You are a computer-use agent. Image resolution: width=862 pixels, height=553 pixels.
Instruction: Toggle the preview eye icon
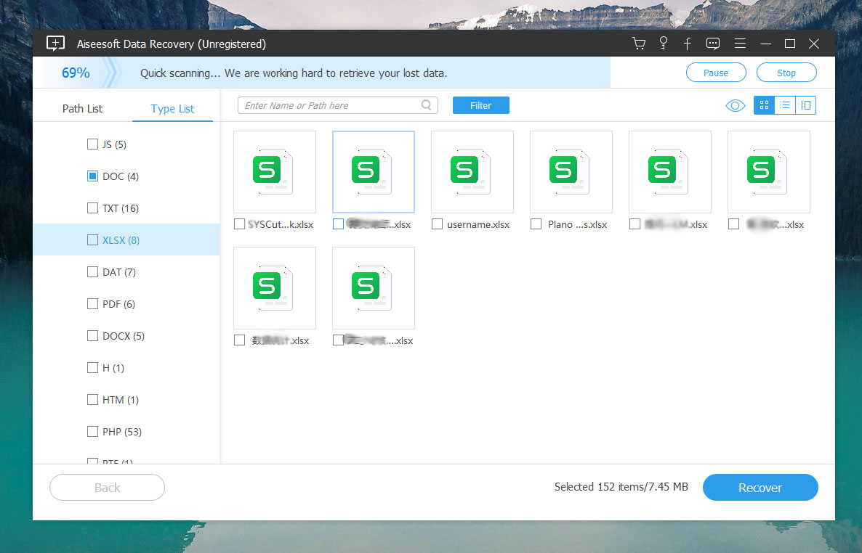(735, 106)
